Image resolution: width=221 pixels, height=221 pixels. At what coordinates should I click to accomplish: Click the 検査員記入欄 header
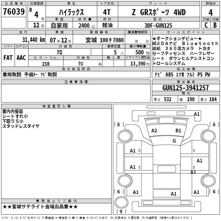click(x=56, y=106)
